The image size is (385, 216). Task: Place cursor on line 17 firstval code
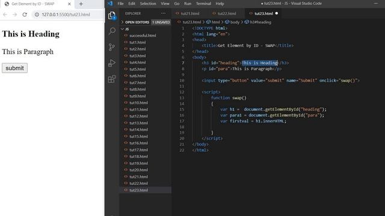pos(253,121)
